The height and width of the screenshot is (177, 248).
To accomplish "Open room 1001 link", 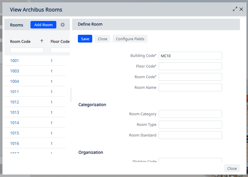I will point(14,60).
